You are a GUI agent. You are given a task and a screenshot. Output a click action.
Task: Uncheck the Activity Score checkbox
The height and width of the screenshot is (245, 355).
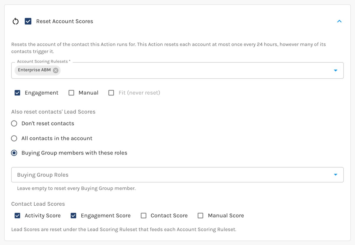point(17,216)
